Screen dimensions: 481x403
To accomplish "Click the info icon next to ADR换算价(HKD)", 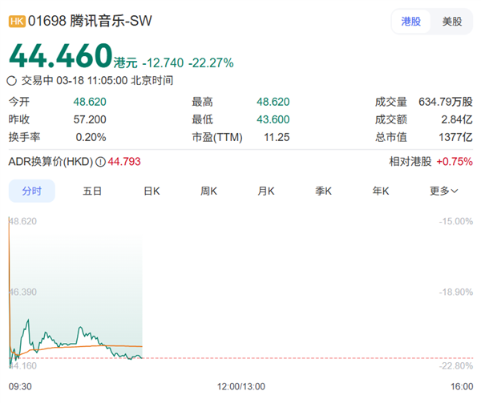I will [x=100, y=162].
